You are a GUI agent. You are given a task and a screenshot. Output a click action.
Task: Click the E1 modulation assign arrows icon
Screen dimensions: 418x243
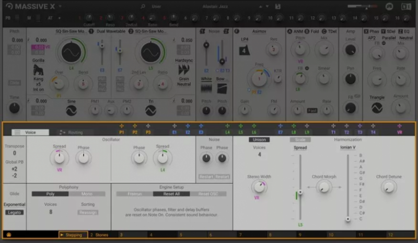pyautogui.click(x=175, y=126)
